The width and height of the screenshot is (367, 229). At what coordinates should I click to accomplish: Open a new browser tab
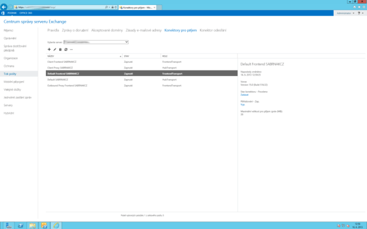[x=159, y=8]
